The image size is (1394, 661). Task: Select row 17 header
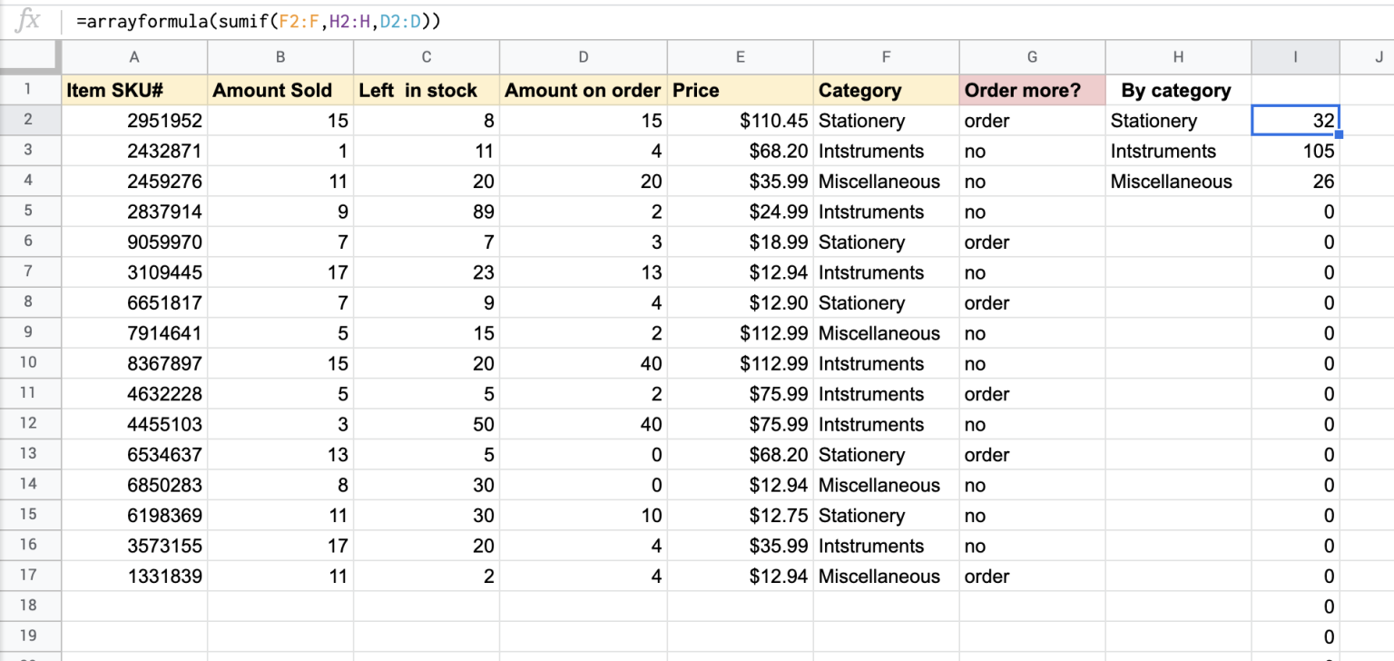click(30, 576)
